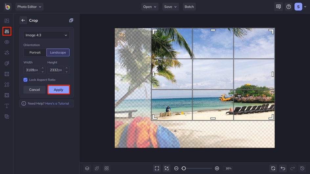Open the Textures sidebar icon
This screenshot has height=174, width=310.
pyautogui.click(x=7, y=117)
